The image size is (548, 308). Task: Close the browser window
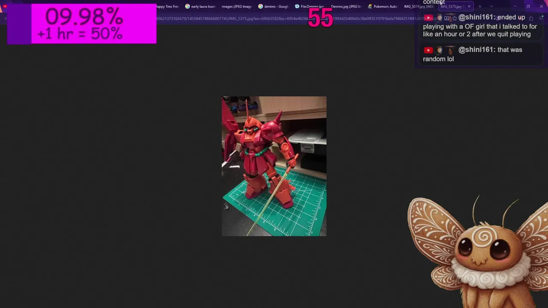[x=541, y=6]
